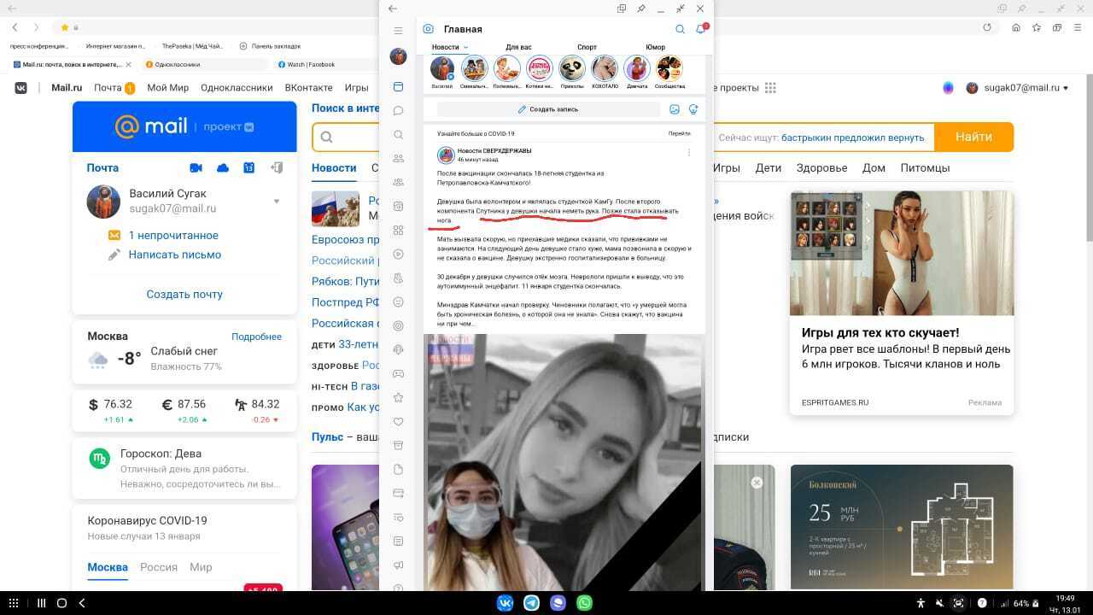Launch Telegram from the taskbar
This screenshot has height=615, width=1093.
(x=531, y=603)
